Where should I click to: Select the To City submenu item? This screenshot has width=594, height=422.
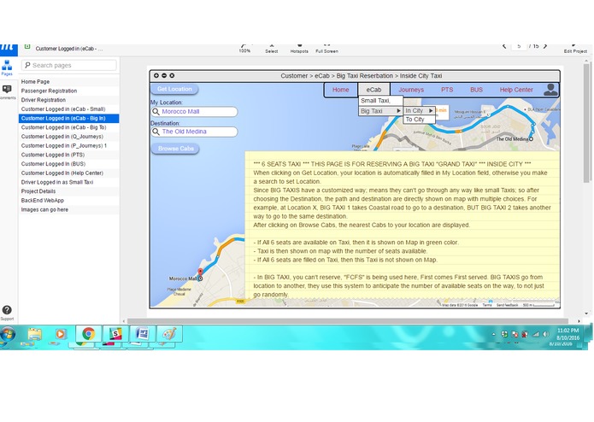[x=419, y=120]
